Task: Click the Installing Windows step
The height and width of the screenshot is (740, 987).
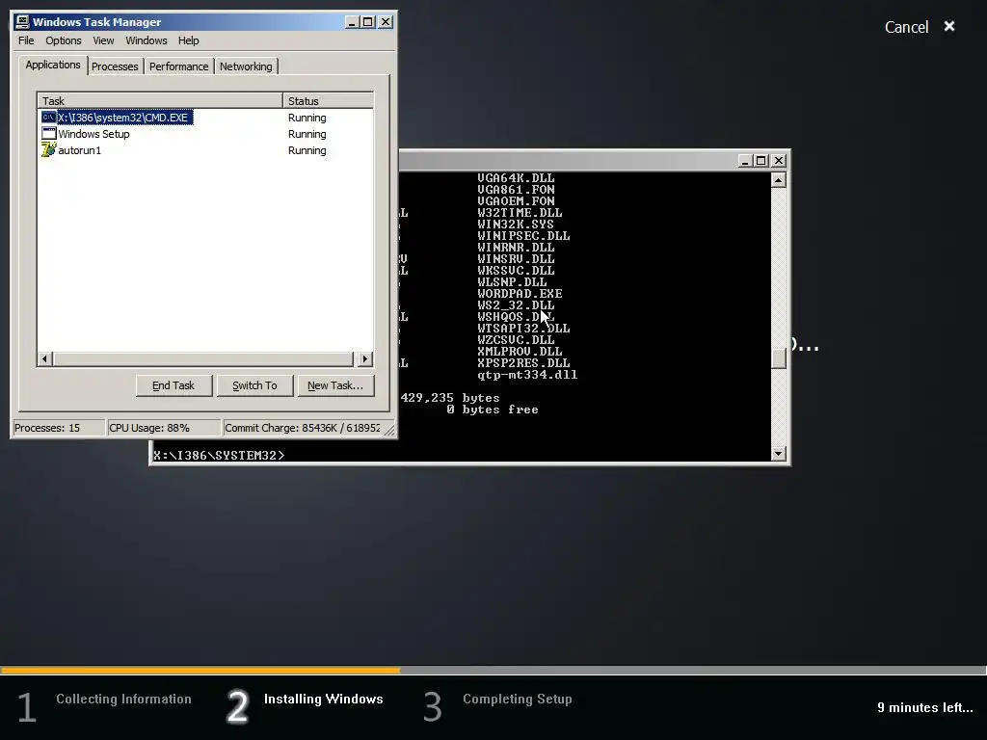Action: (324, 700)
